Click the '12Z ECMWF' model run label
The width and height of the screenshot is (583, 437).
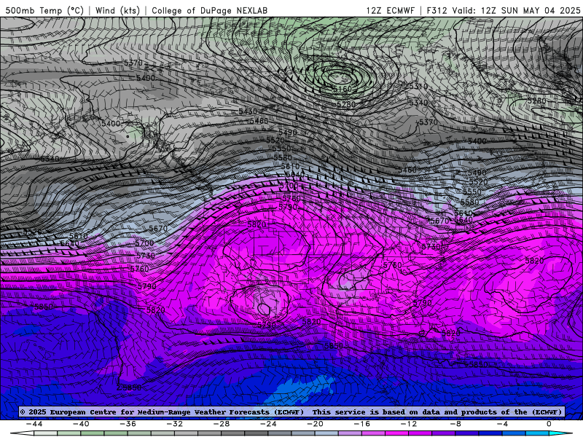(390, 10)
